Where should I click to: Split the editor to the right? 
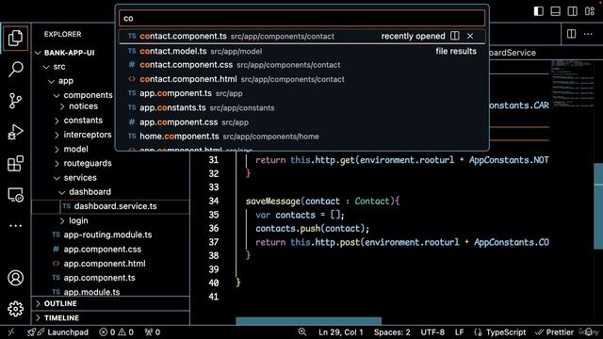tap(572, 34)
